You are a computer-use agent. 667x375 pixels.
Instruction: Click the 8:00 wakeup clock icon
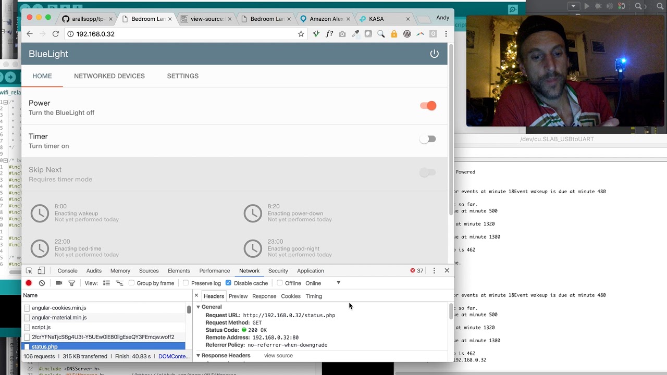[x=40, y=213]
